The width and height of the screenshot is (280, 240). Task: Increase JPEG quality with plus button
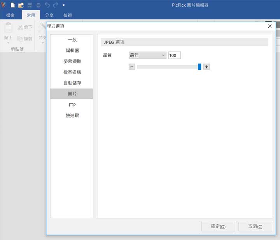(x=206, y=67)
